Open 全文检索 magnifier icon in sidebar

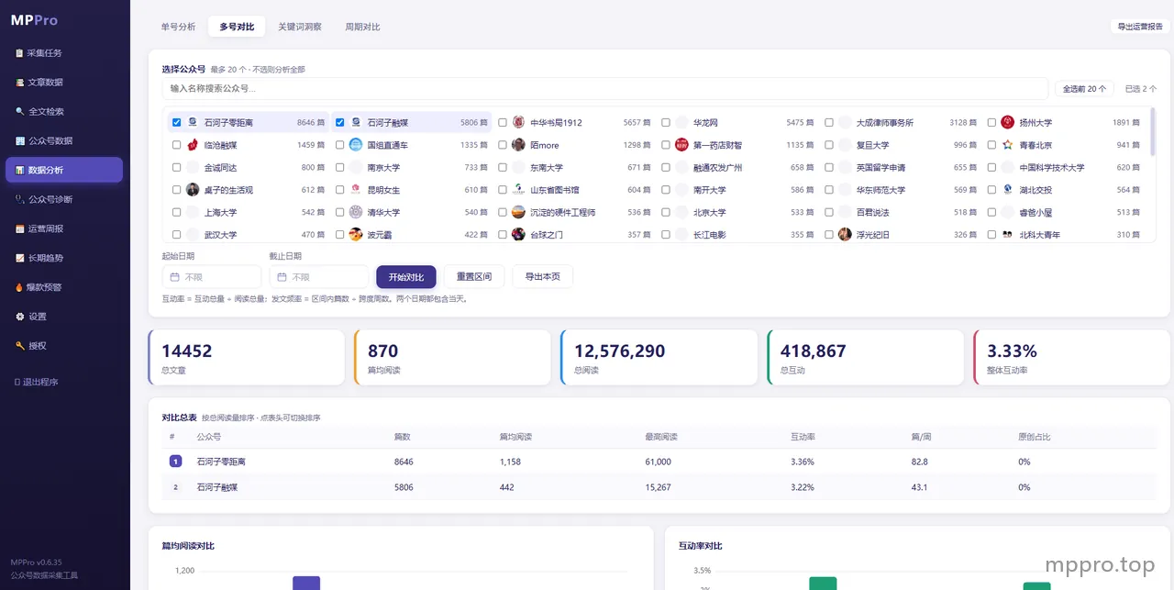19,112
